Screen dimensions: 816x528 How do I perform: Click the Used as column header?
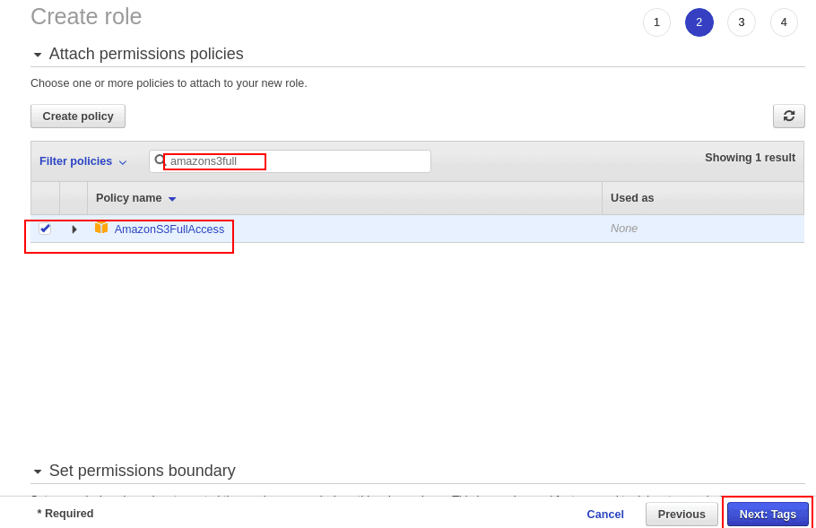[632, 198]
